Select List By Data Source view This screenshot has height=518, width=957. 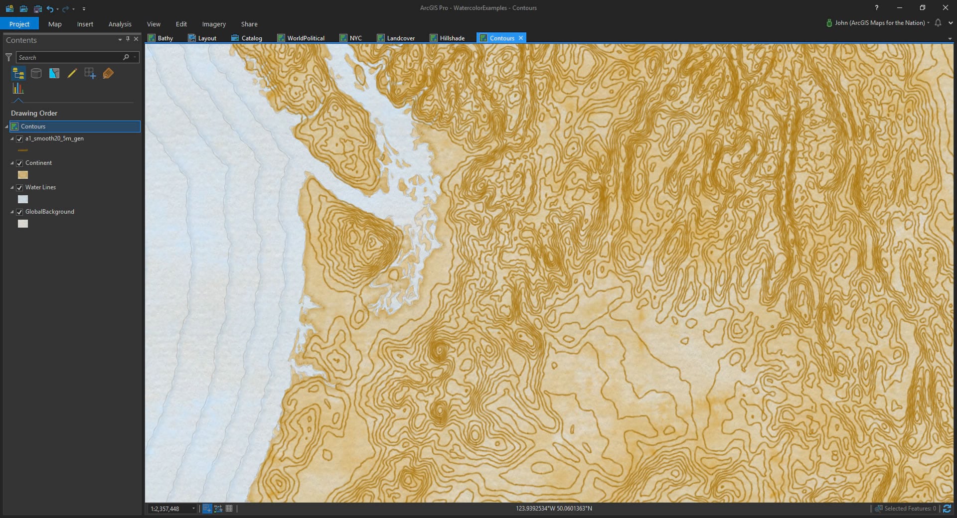tap(36, 74)
